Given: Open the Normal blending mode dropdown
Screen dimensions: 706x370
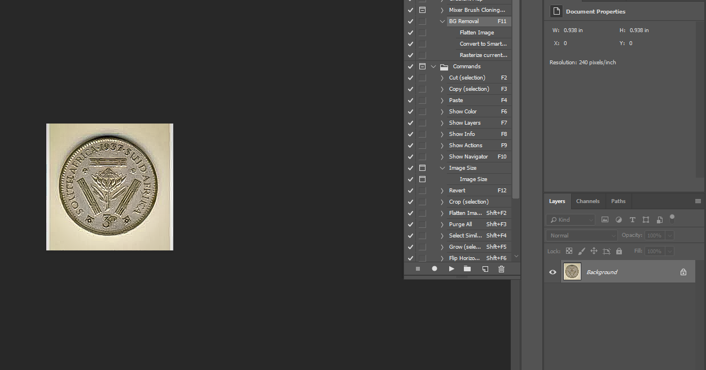Looking at the screenshot, I should pos(582,235).
